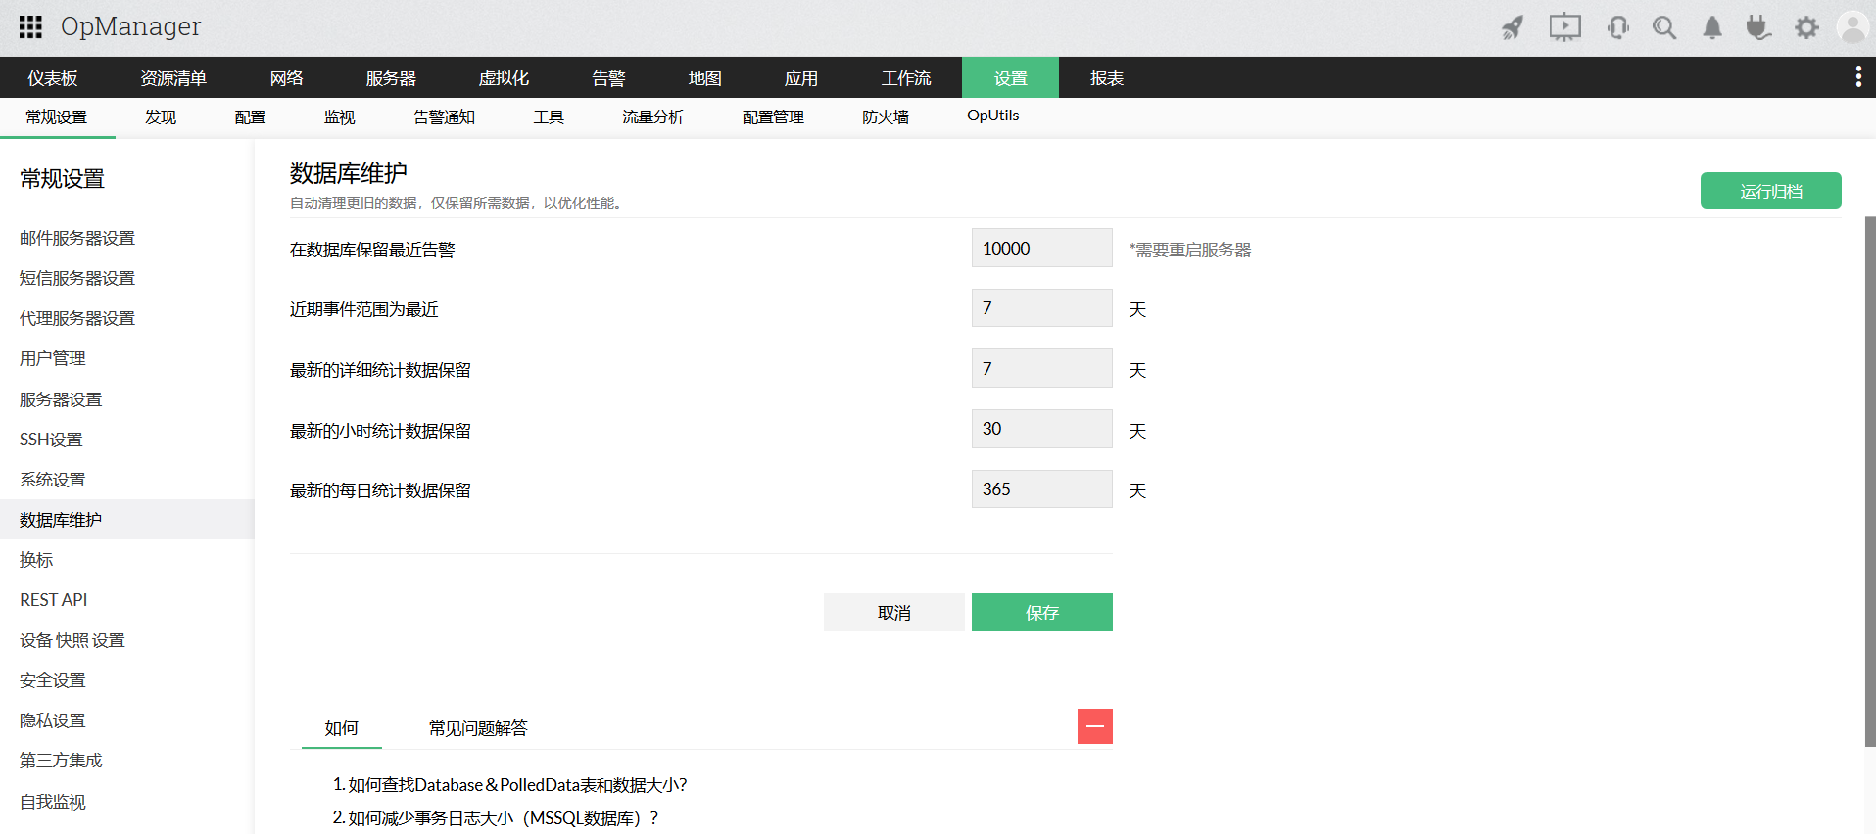
Task: Open the 工作流 menu
Action: [906, 78]
